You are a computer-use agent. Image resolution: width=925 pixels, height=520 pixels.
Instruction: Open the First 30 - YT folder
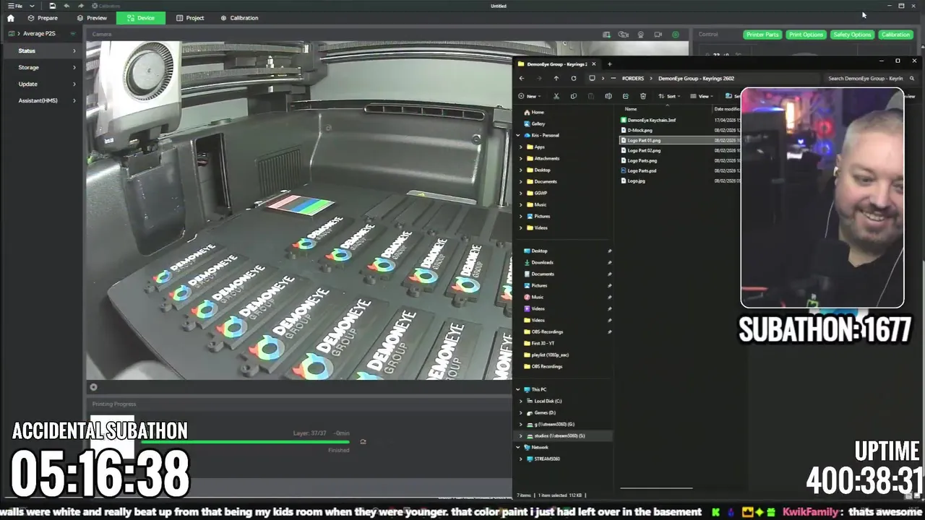click(539, 343)
